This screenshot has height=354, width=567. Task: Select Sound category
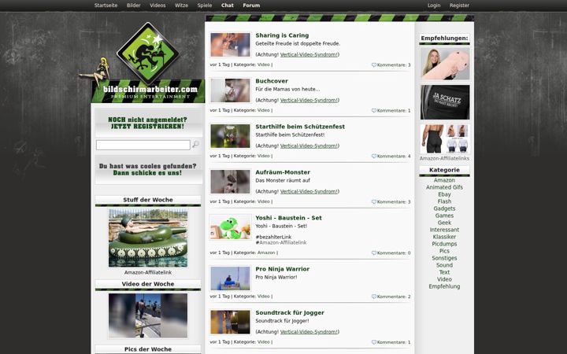click(444, 265)
